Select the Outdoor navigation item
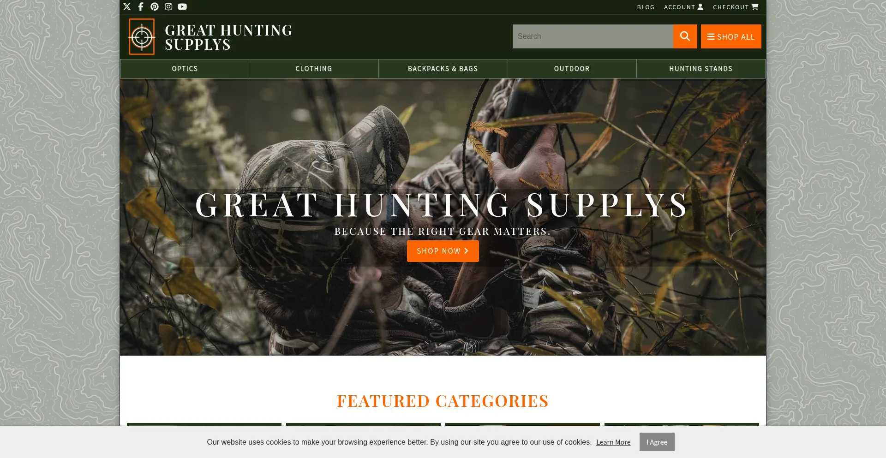This screenshot has width=886, height=458. 572,69
